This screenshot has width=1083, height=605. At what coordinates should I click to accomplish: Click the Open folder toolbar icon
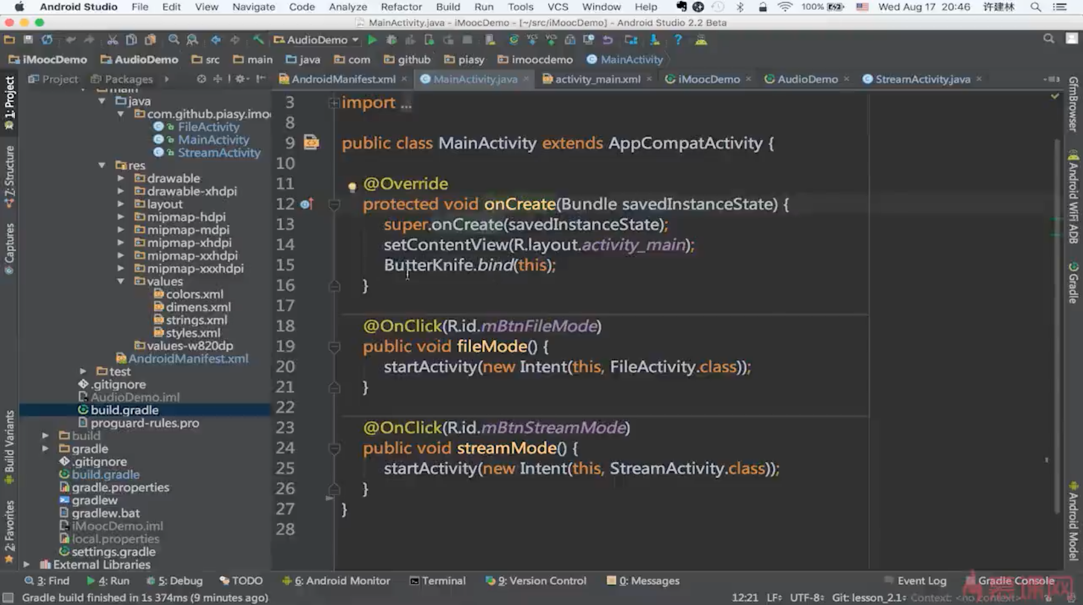[x=9, y=40]
